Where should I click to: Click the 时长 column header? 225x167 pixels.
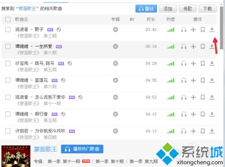click(151, 19)
